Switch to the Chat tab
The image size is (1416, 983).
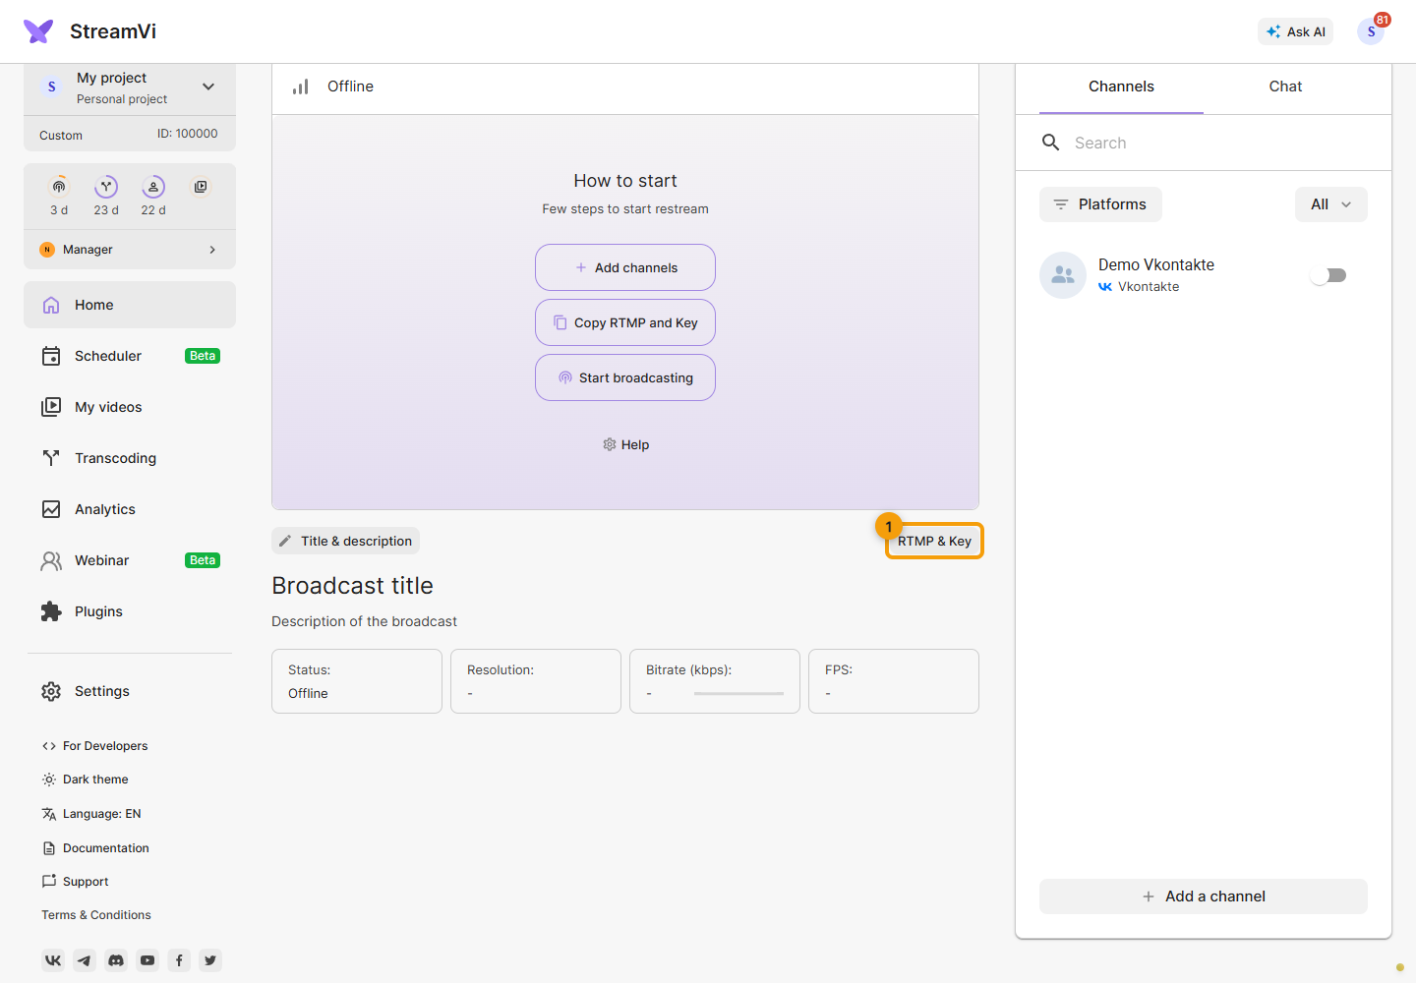(x=1285, y=87)
